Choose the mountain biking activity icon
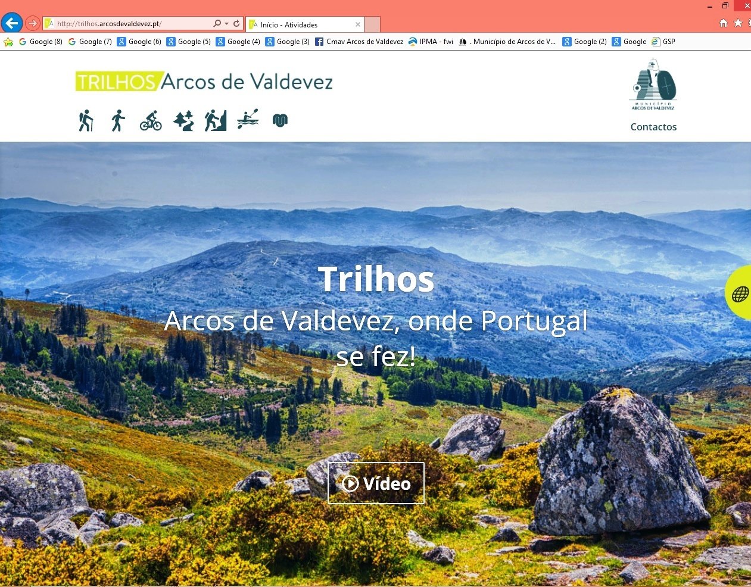 151,120
